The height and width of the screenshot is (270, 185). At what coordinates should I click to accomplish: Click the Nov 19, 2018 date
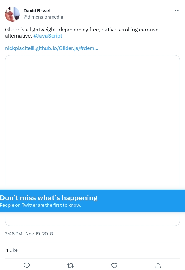point(39,234)
